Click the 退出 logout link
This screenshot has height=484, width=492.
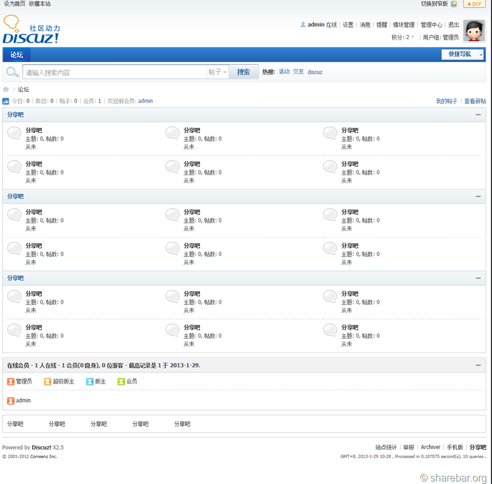[453, 25]
